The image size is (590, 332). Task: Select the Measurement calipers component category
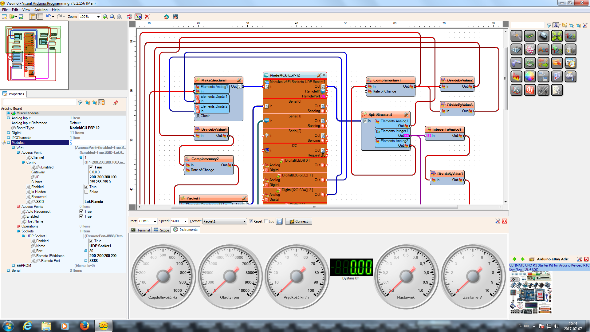516,36
